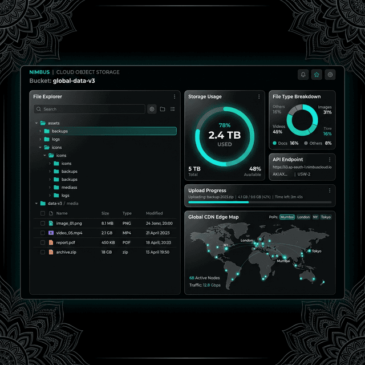Open Upload Progress three-dot menu
This screenshot has height=365, width=365.
(x=330, y=190)
